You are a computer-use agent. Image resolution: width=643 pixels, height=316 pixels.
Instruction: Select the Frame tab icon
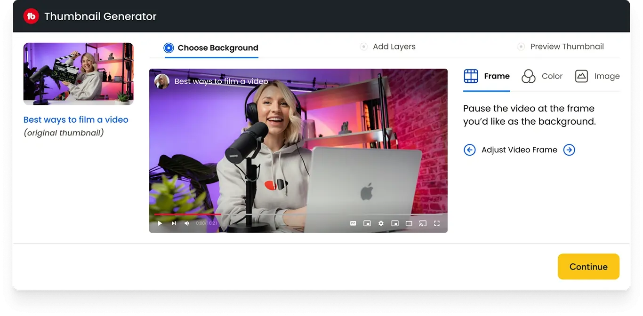471,76
